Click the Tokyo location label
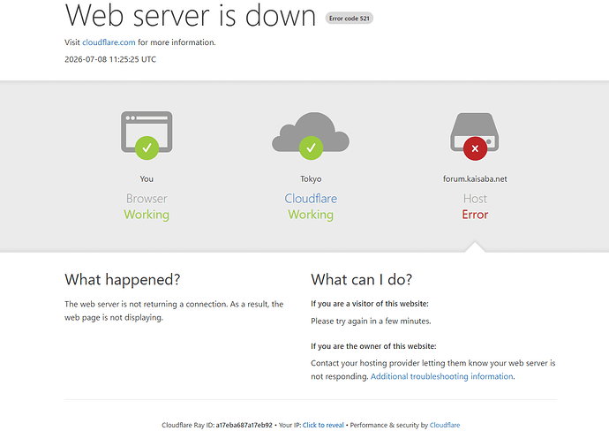The height and width of the screenshot is (431, 609). pos(311,178)
